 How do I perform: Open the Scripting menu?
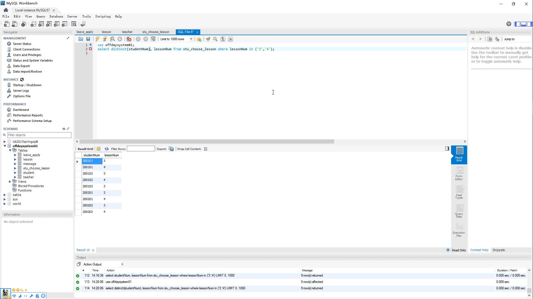[x=103, y=16]
